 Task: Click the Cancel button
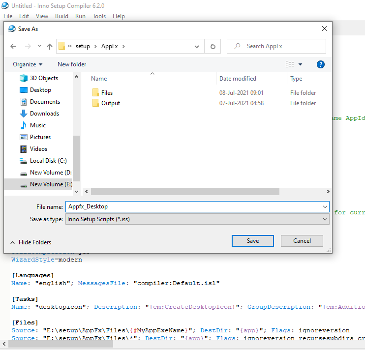click(302, 241)
